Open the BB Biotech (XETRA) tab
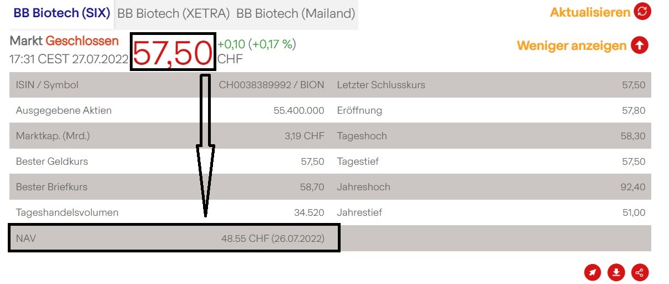 click(x=173, y=13)
